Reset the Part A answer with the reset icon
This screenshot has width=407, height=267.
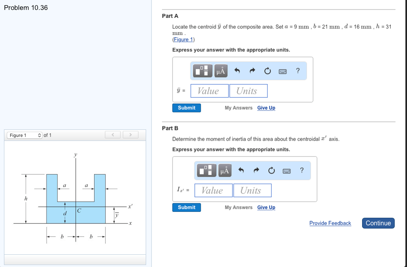pyautogui.click(x=267, y=70)
